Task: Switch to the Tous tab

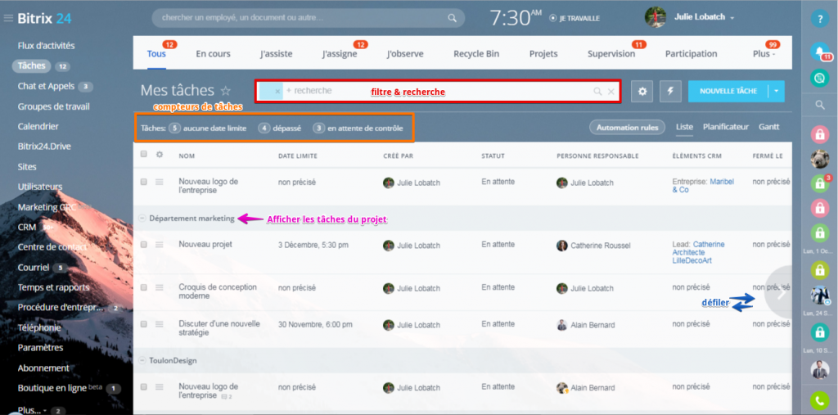Action: (156, 53)
